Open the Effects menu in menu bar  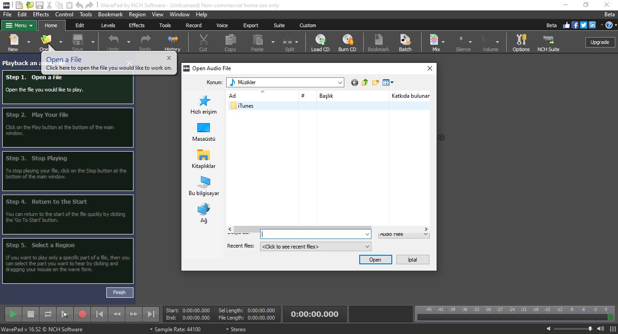(x=41, y=14)
